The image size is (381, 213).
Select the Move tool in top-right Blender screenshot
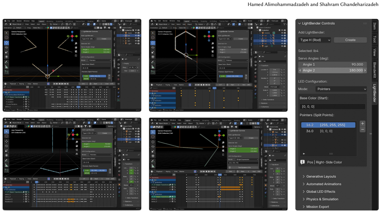click(153, 43)
